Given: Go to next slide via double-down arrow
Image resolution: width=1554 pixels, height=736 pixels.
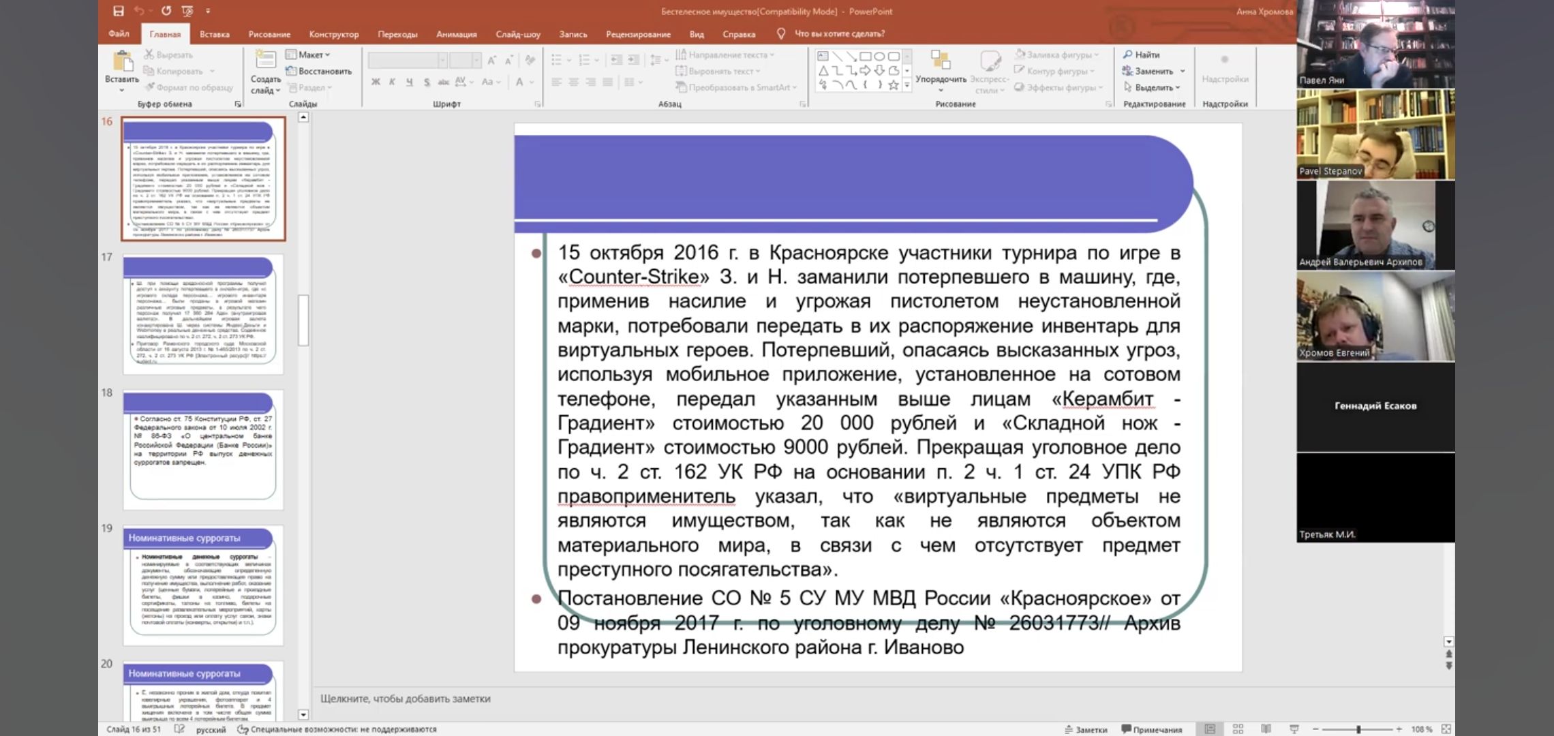Looking at the screenshot, I should (1448, 665).
